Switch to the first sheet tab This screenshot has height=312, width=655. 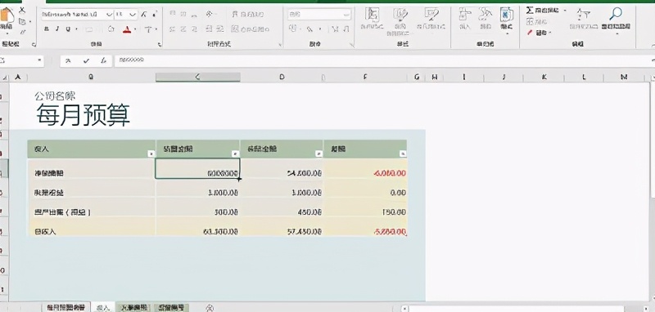point(65,308)
